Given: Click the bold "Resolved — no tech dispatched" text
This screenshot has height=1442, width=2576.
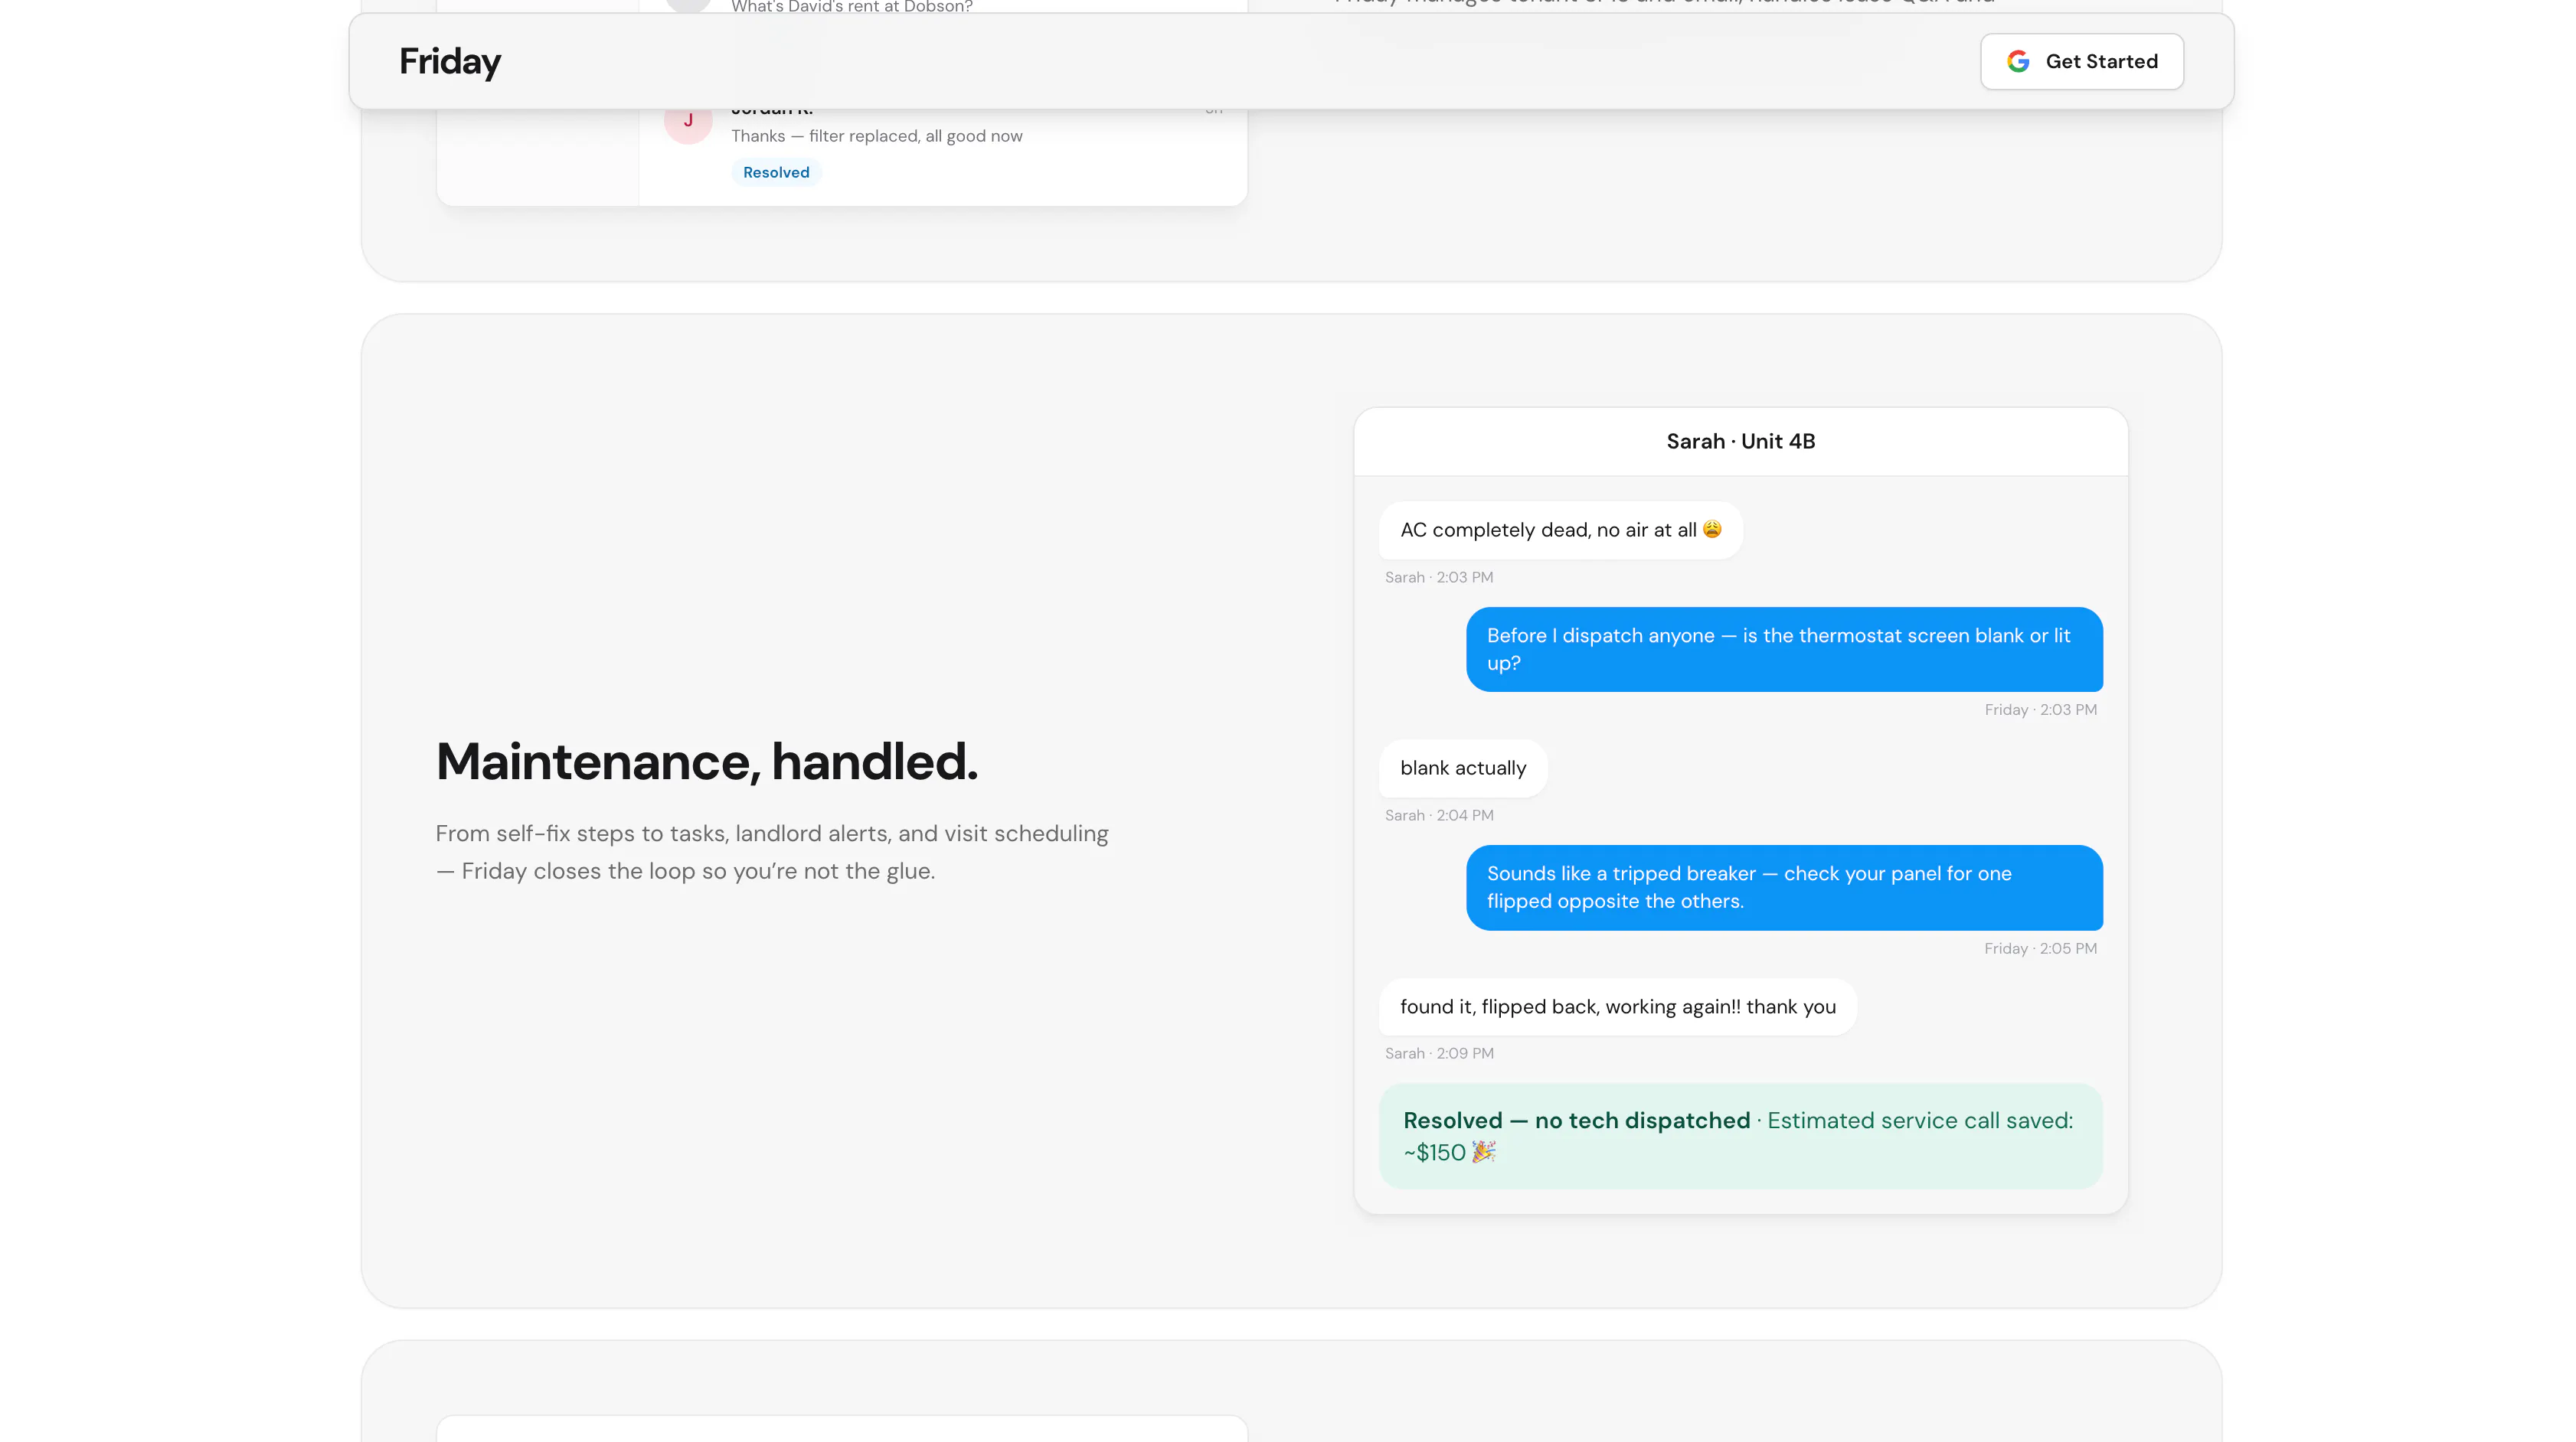Looking at the screenshot, I should coord(1576,1121).
